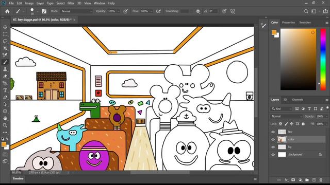This screenshot has width=330, height=185.
Task: Switch to the Swatches tab
Action: tap(305, 23)
